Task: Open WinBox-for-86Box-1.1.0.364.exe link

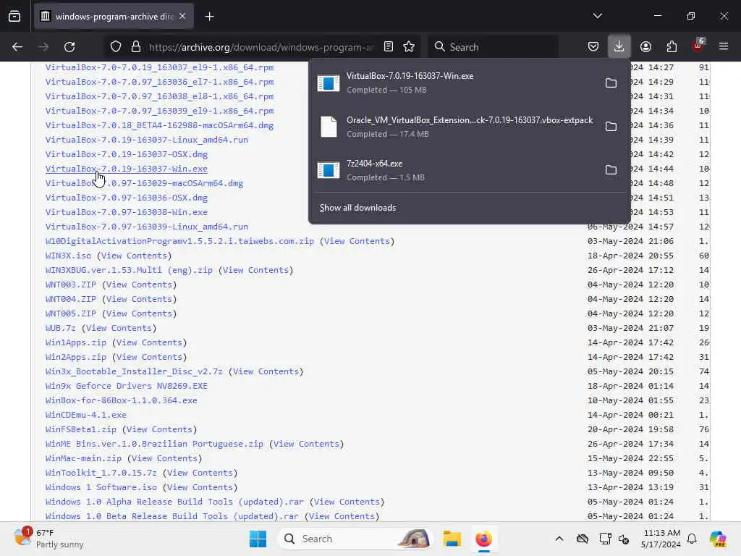Action: tap(121, 400)
